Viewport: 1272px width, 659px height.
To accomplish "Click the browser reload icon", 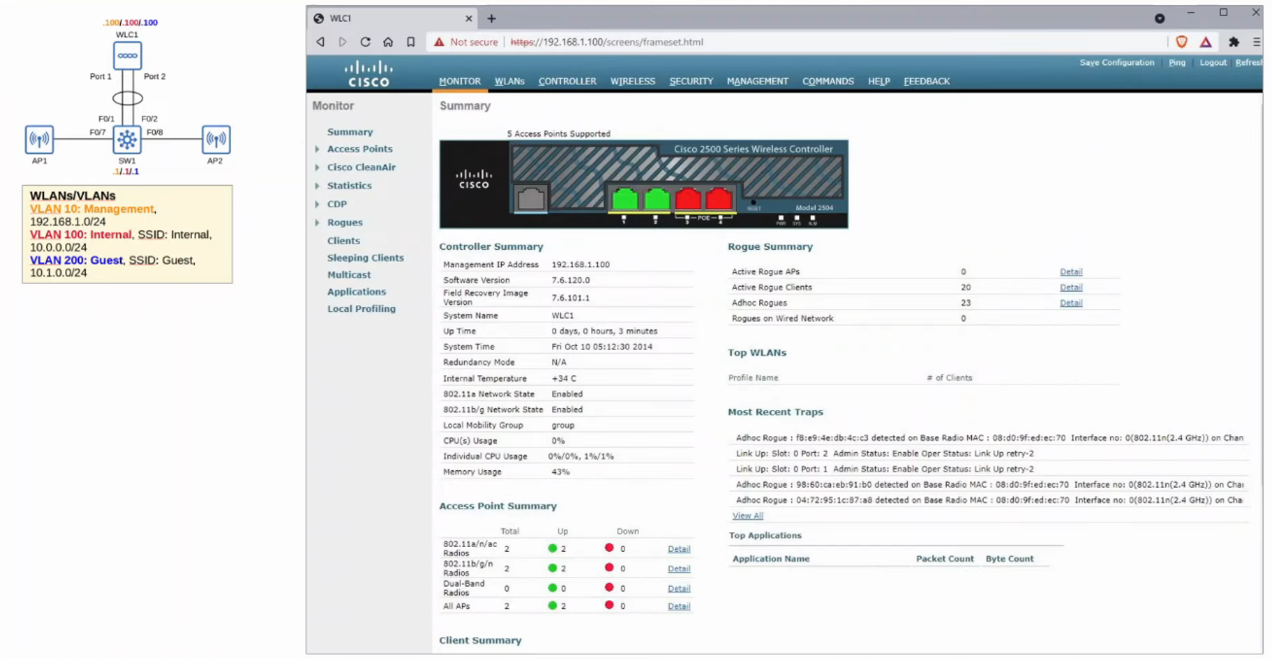I will tap(365, 42).
